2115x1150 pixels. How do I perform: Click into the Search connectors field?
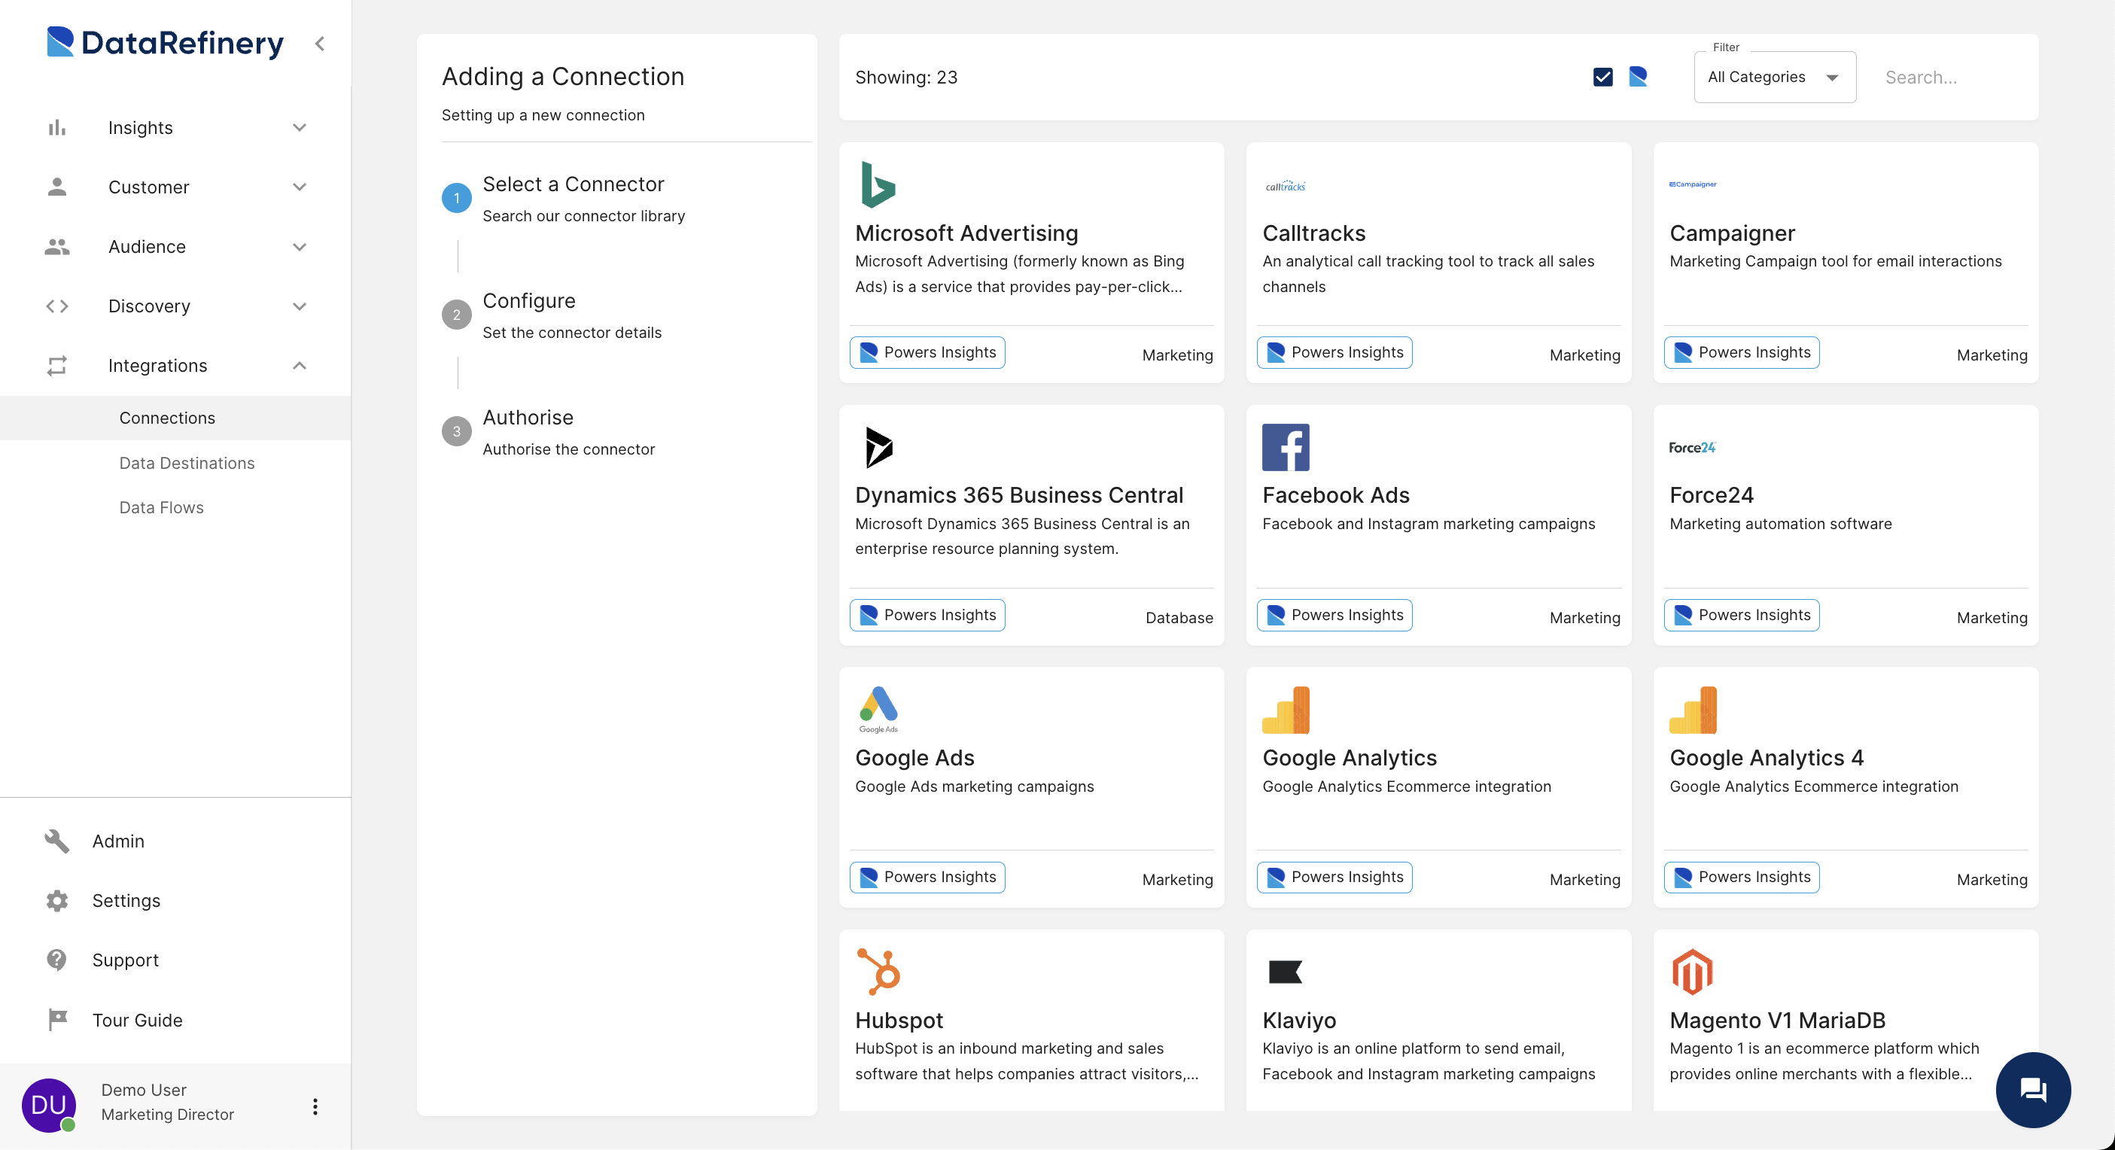click(x=1952, y=78)
